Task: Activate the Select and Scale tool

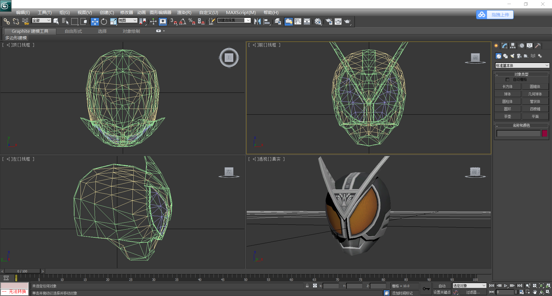Action: (113, 22)
